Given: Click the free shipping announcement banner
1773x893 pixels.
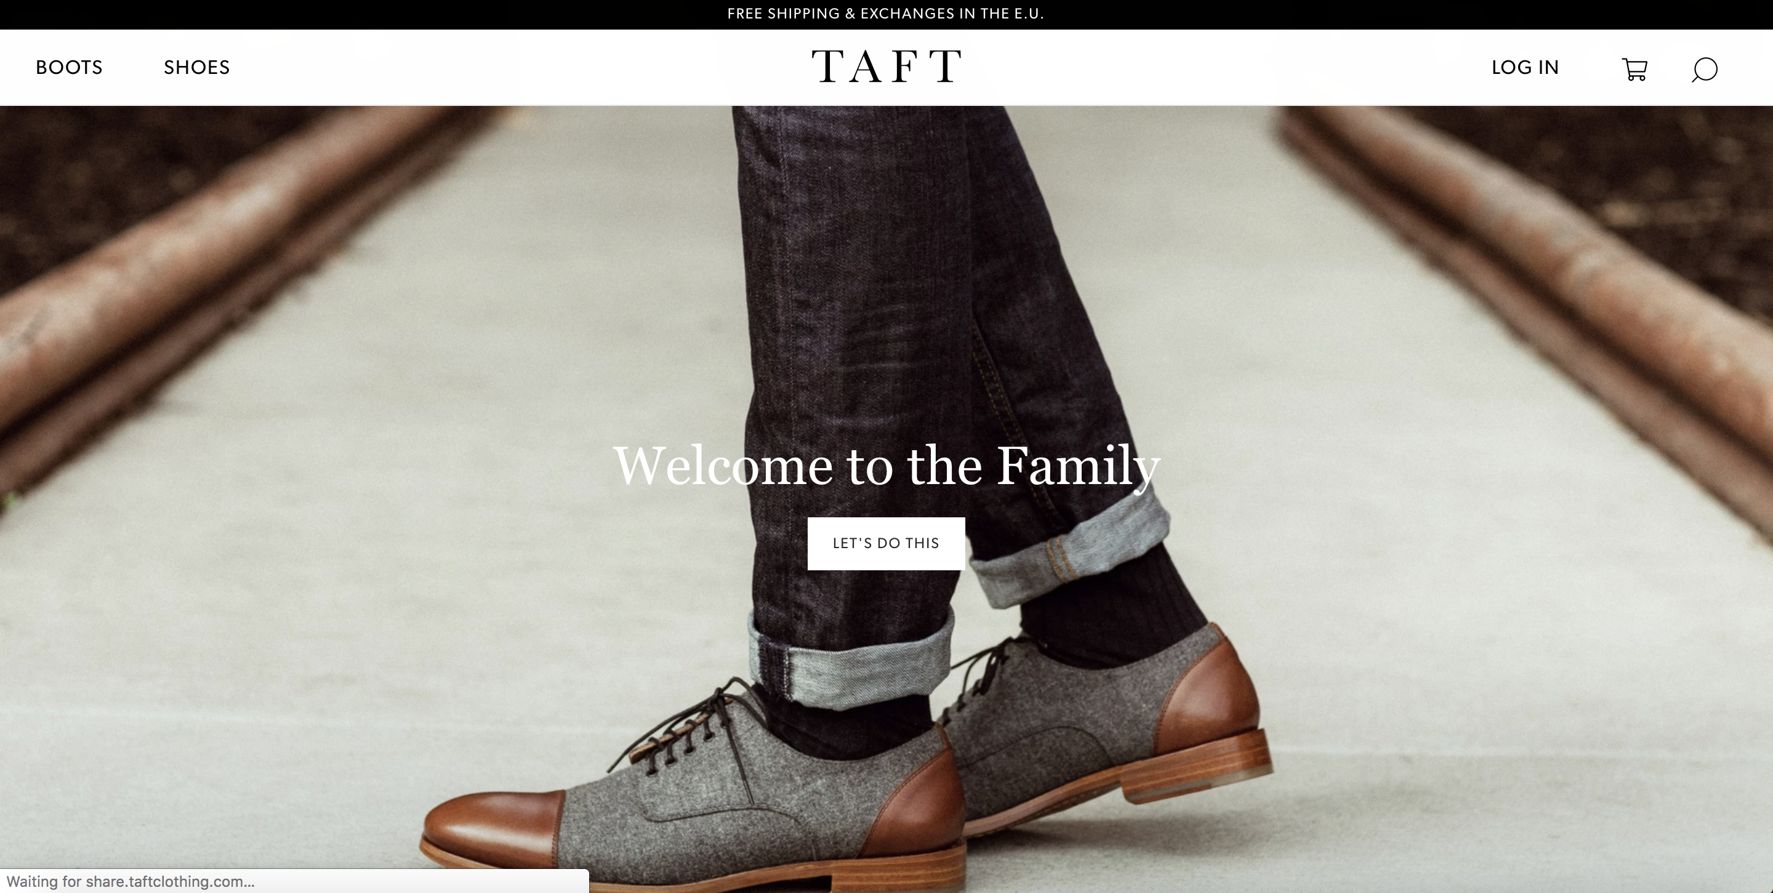Looking at the screenshot, I should click(x=886, y=14).
